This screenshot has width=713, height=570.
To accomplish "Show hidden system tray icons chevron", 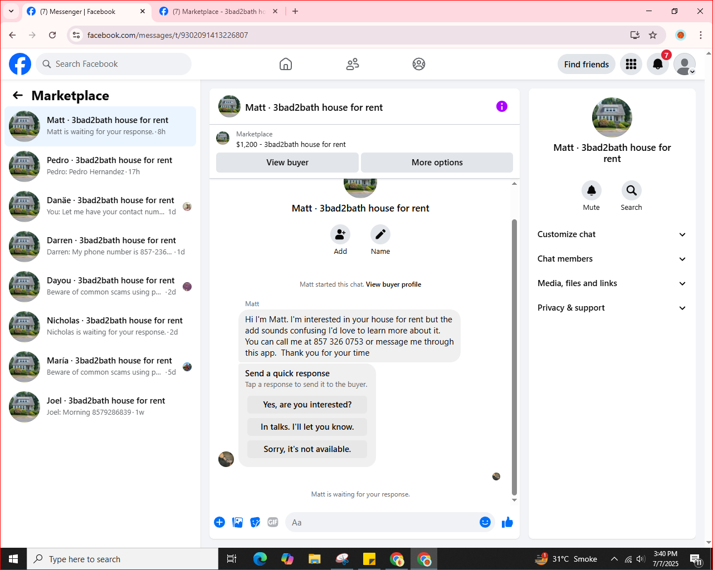I will tap(614, 559).
